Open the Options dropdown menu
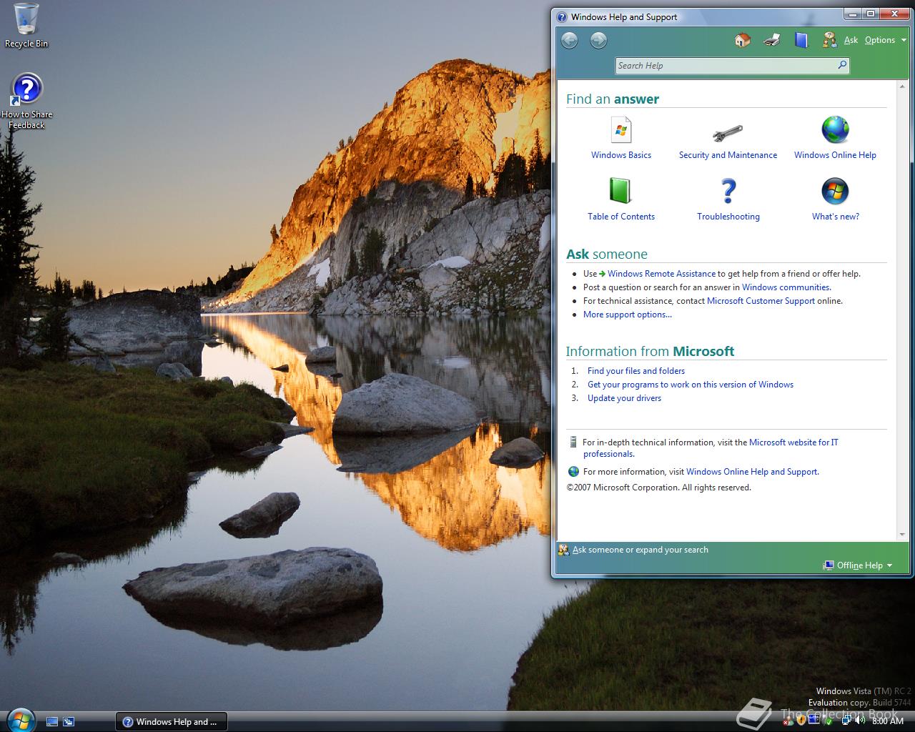Viewport: 915px width, 732px height. [885, 40]
